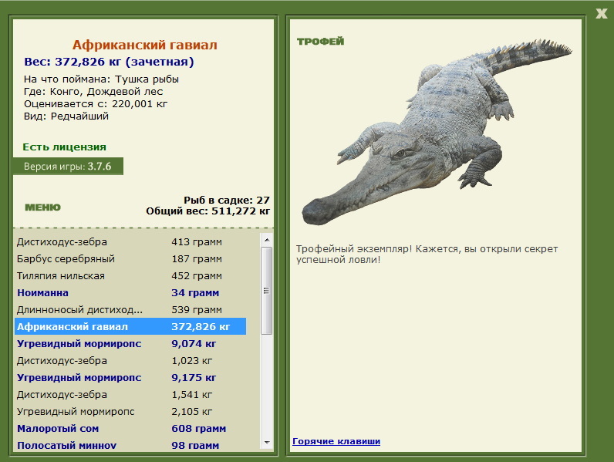Click the scroll down arrow of the fish list
Screen dimensions: 614x462
267,443
